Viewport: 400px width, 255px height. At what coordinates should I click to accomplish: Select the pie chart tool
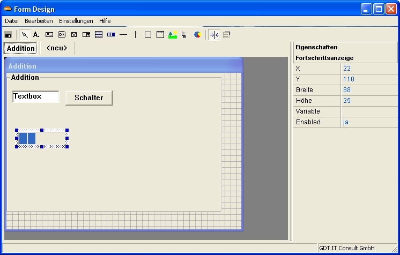pyautogui.click(x=197, y=35)
